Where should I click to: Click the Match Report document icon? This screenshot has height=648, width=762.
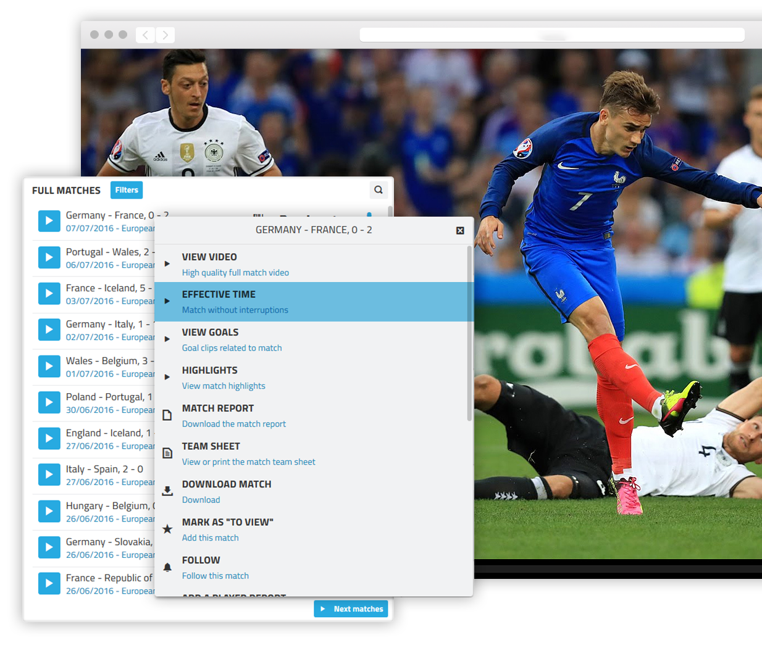click(x=167, y=415)
